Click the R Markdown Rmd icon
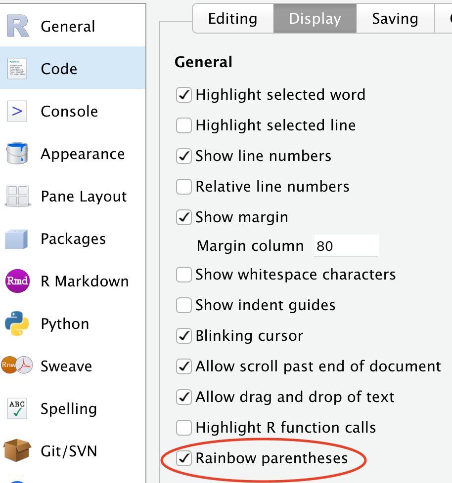The image size is (452, 483). 18,281
